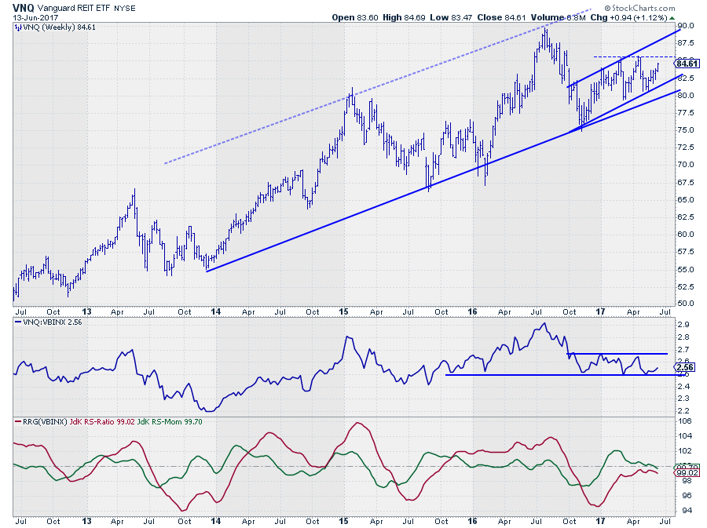Click the green up-triangle change indicator
Viewport: 707px width, 528px height.
672,18
